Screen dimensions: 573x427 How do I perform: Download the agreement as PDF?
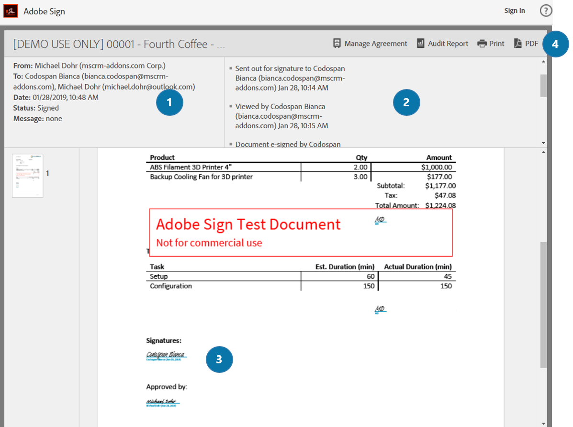pos(526,44)
